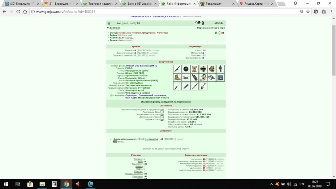This screenshot has width=336, height=189.
Task: Switch to the Банк в [G] Local park tab
Action: coord(139,4)
